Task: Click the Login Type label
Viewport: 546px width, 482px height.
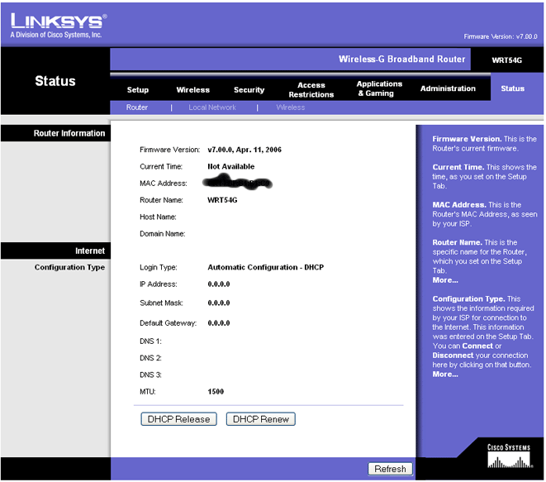Action: coord(159,267)
